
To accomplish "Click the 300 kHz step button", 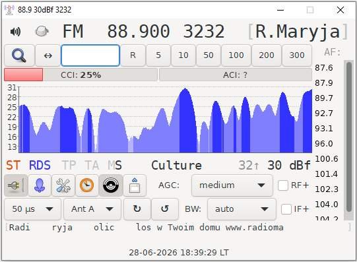I will (297, 55).
